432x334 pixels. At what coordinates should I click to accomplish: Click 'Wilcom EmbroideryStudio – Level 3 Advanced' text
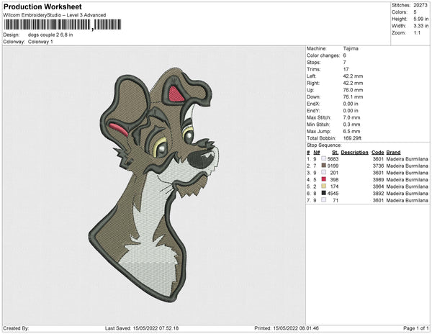click(x=55, y=15)
